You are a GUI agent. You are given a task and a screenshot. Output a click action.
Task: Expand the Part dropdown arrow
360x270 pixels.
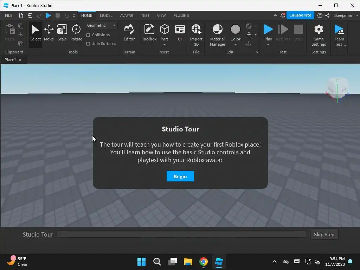tap(165, 45)
